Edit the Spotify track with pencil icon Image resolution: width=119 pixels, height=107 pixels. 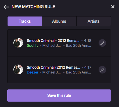pos(102,43)
